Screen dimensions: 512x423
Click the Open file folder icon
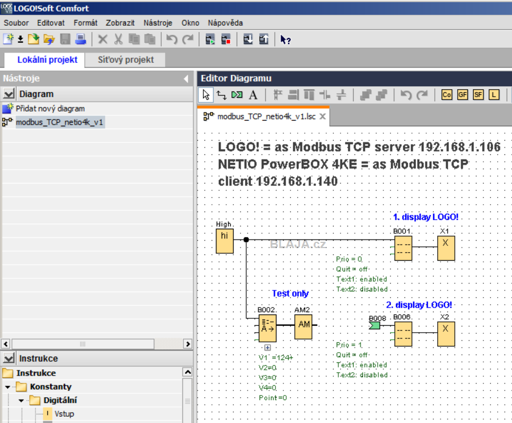(x=33, y=39)
